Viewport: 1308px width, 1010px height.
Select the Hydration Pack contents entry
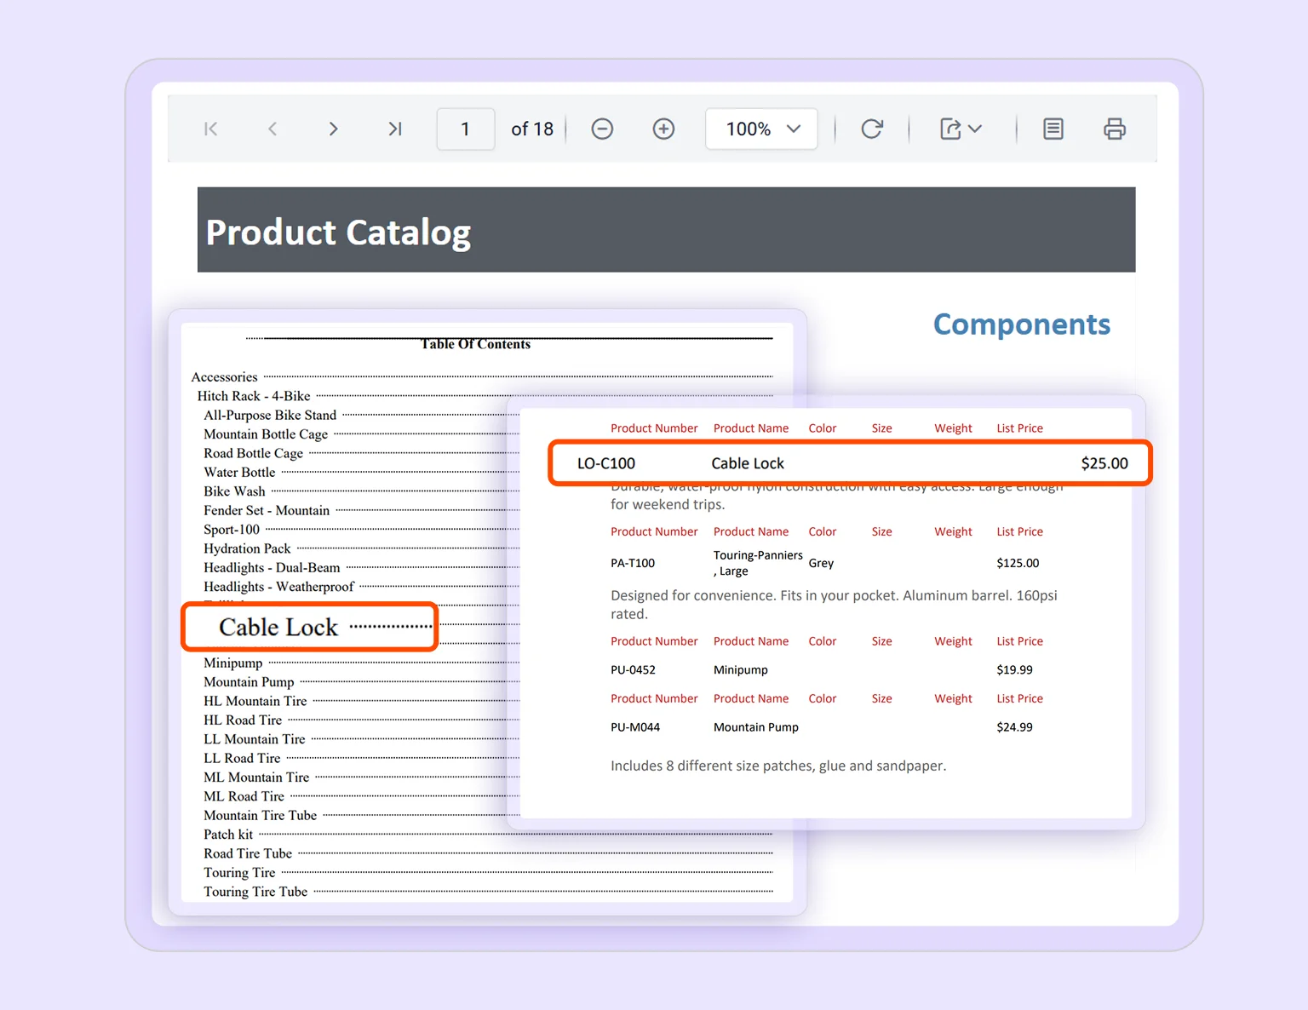click(x=247, y=548)
